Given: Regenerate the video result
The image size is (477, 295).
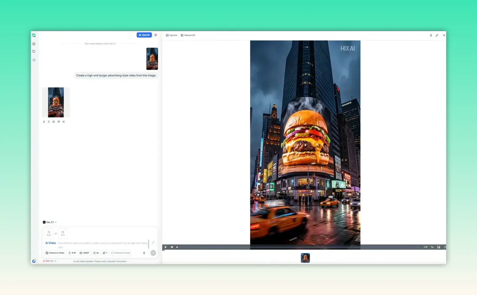Looking at the screenshot, I should tap(49, 122).
